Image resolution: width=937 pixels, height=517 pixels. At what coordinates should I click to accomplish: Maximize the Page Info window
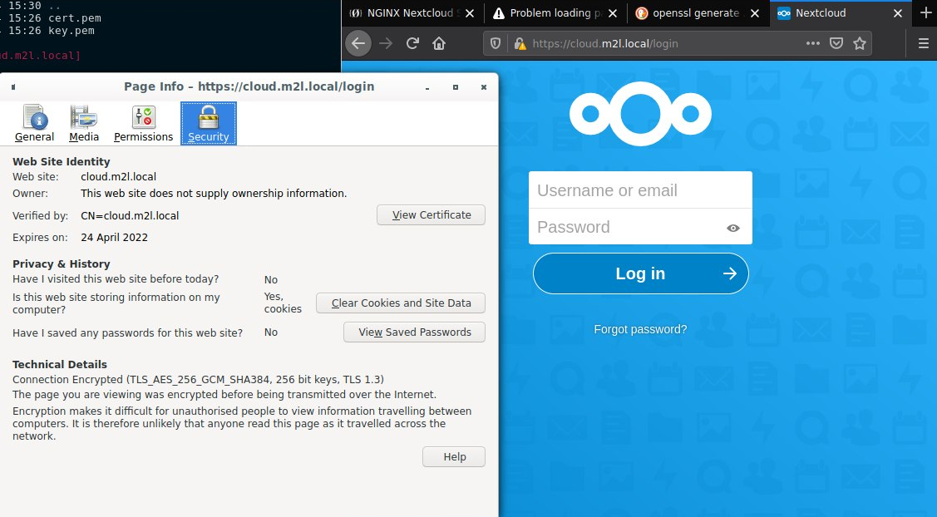(456, 87)
